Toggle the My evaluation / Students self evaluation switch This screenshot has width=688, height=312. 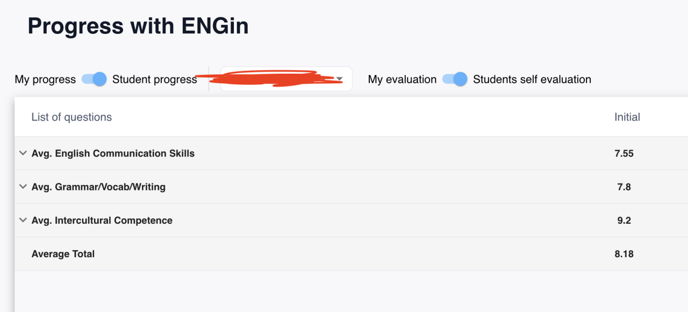click(455, 79)
